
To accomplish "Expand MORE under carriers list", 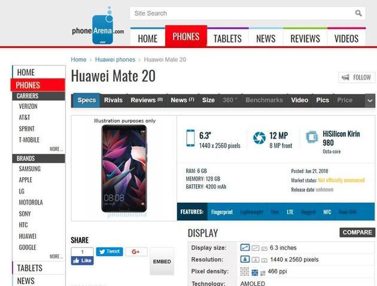I will click(x=56, y=149).
